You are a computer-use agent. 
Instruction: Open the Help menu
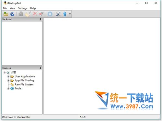(33, 8)
